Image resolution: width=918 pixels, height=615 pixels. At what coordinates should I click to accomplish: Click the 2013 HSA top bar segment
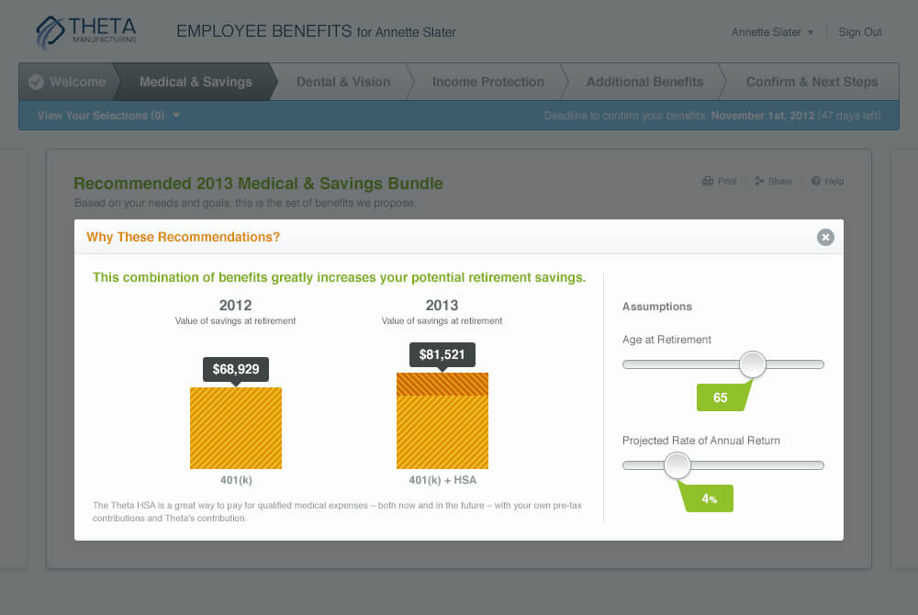point(442,384)
